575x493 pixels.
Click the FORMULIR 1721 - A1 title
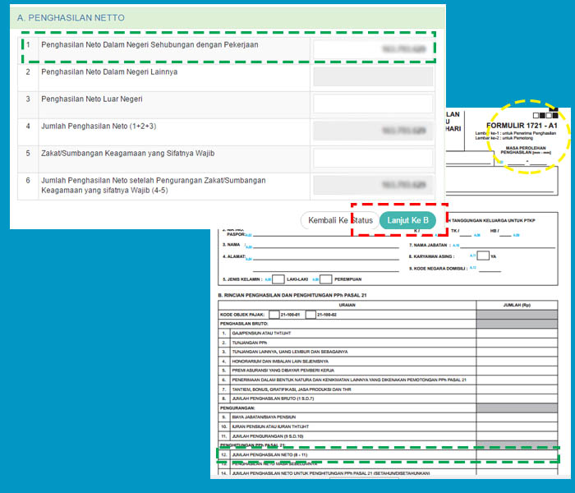click(x=522, y=125)
